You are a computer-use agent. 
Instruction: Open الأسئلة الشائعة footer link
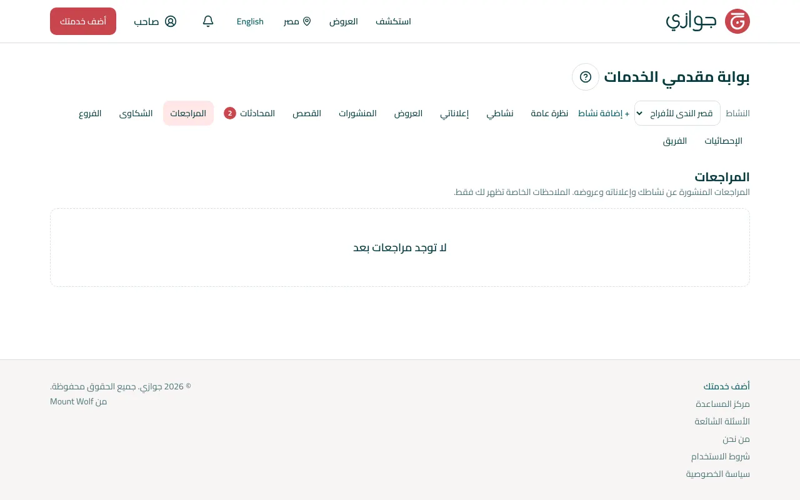pyautogui.click(x=722, y=421)
